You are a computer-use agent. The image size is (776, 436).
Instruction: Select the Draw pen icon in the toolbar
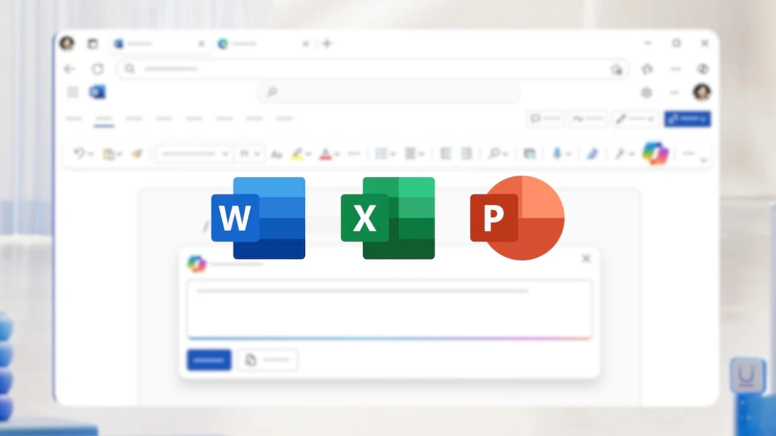[x=593, y=154]
